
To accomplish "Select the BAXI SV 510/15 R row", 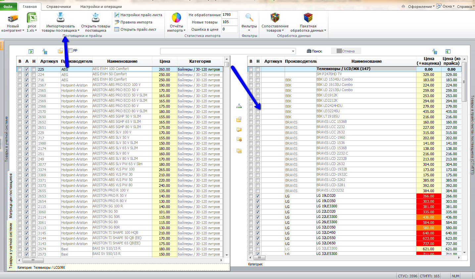I will [120, 249].
